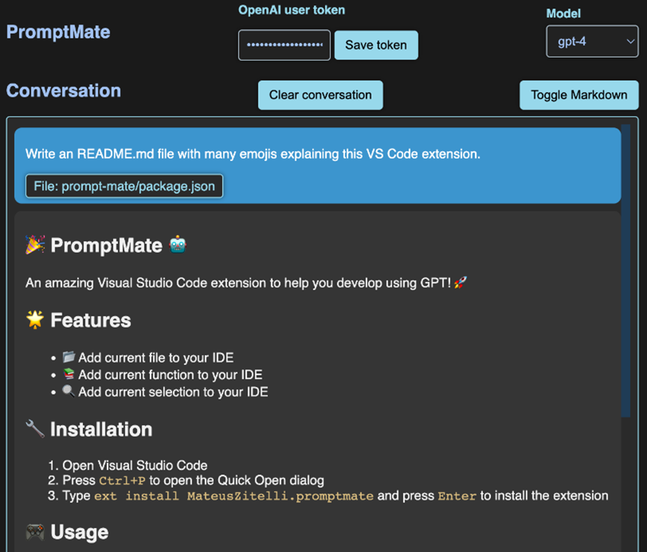Open the prompt-mate/package.json file chip
Image resolution: width=647 pixels, height=552 pixels.
pos(124,186)
